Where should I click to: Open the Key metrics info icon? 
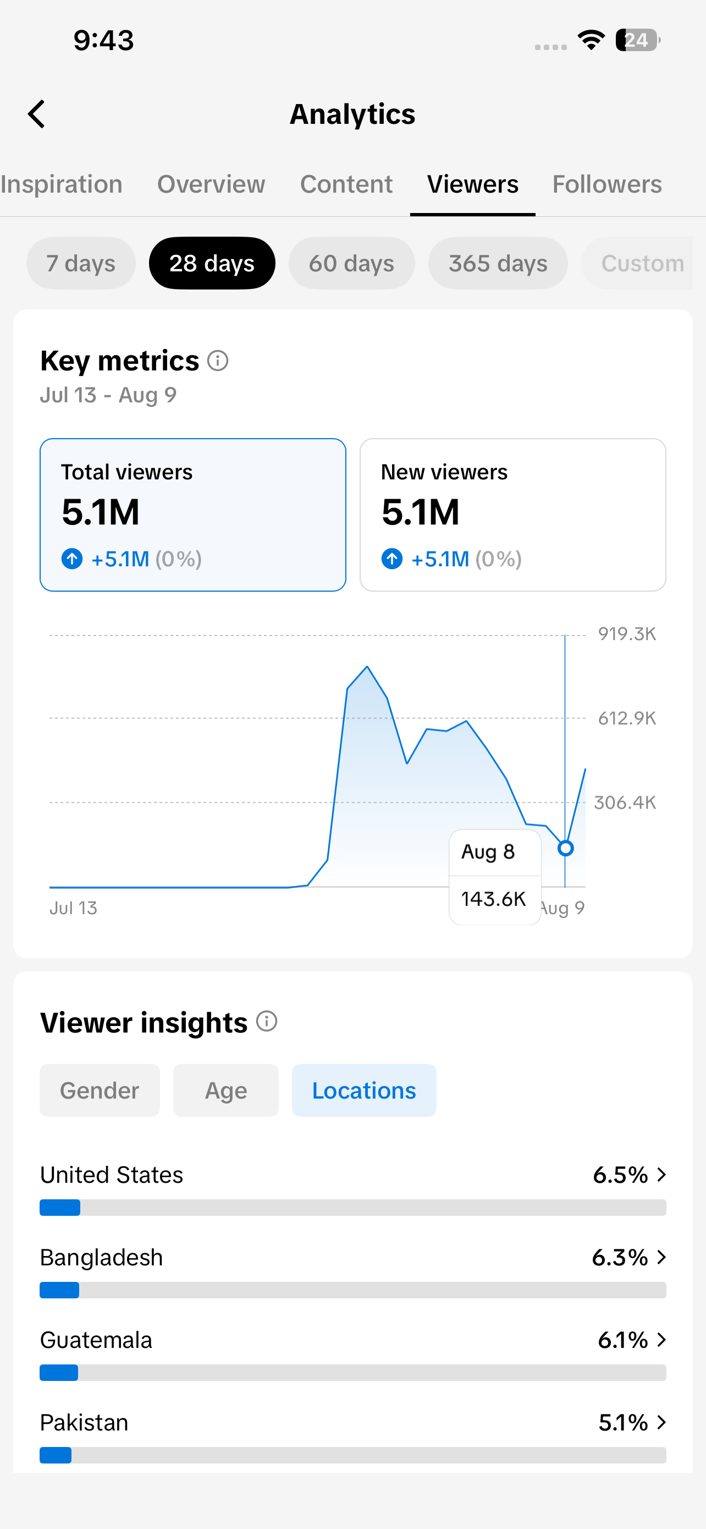pos(218,361)
